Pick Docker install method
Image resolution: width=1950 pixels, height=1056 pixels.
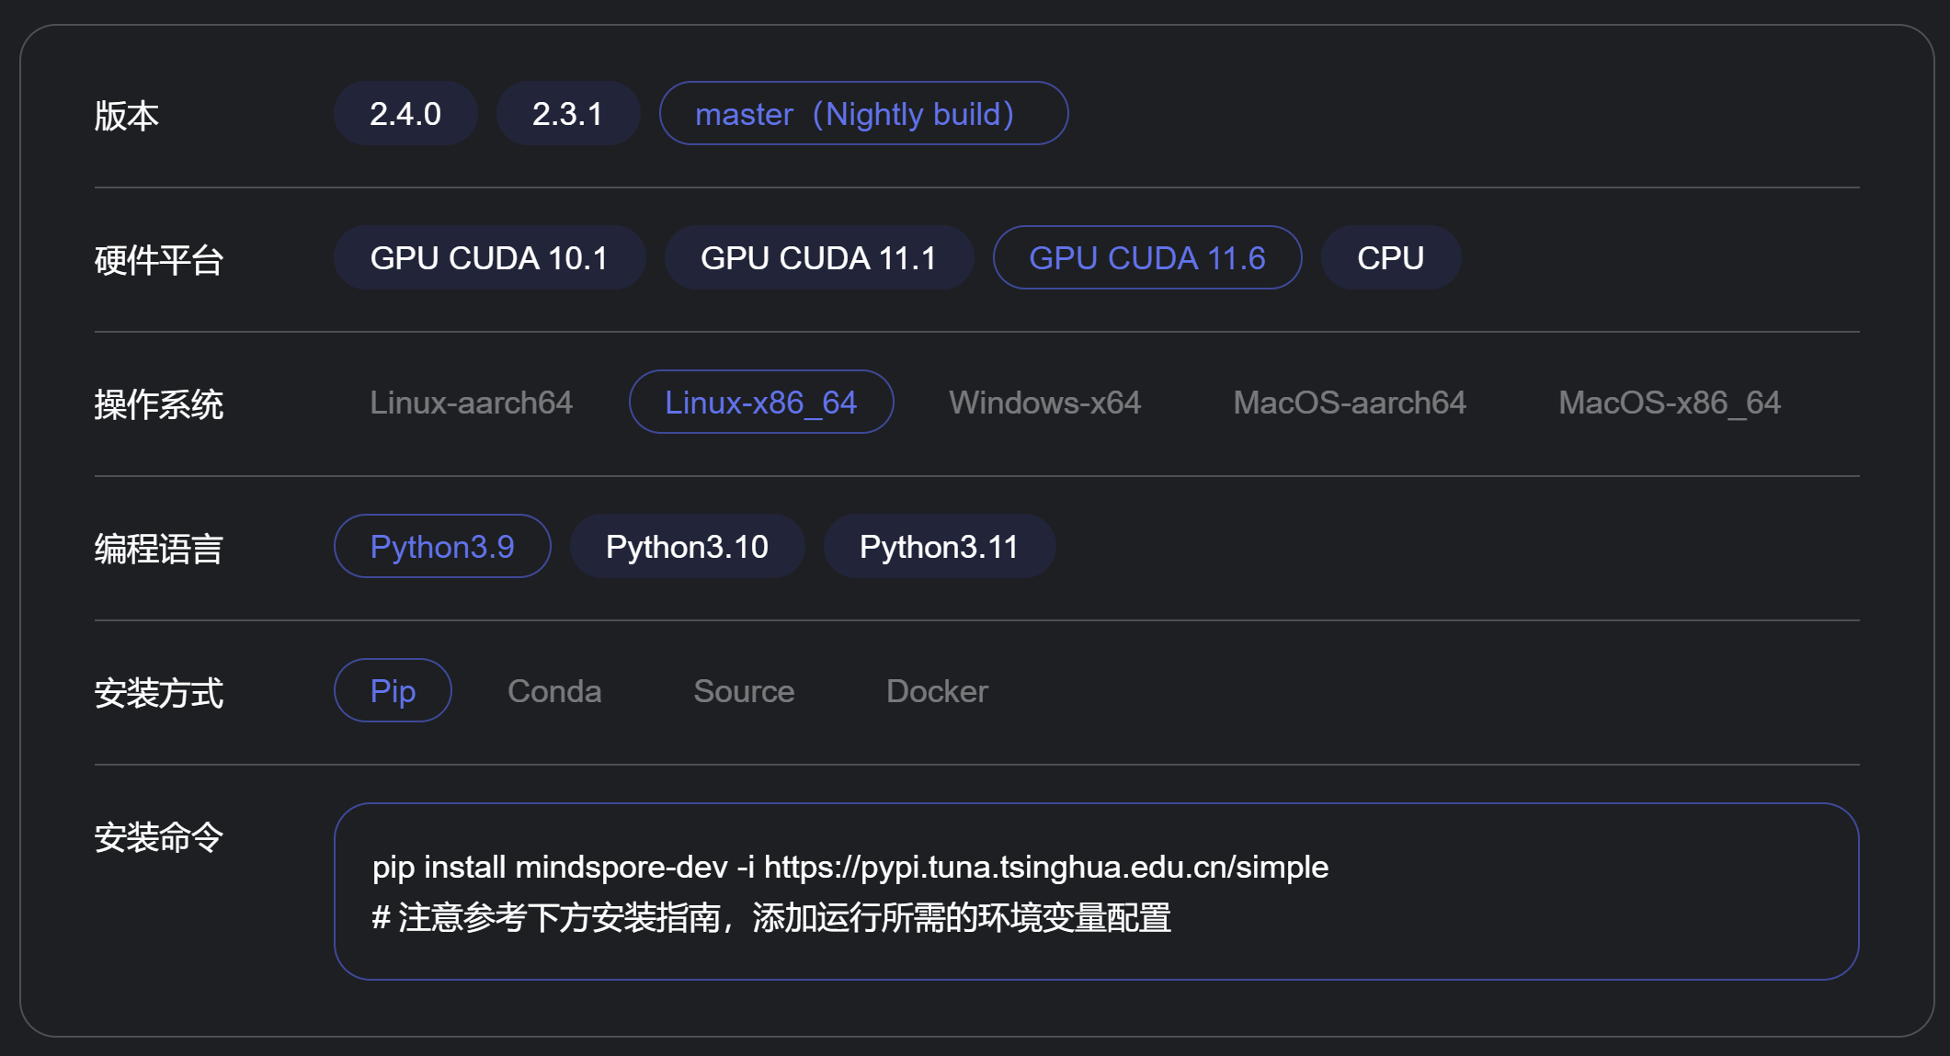(937, 691)
